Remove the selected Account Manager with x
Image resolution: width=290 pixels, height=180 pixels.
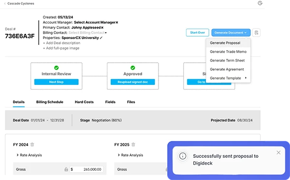click(x=117, y=22)
